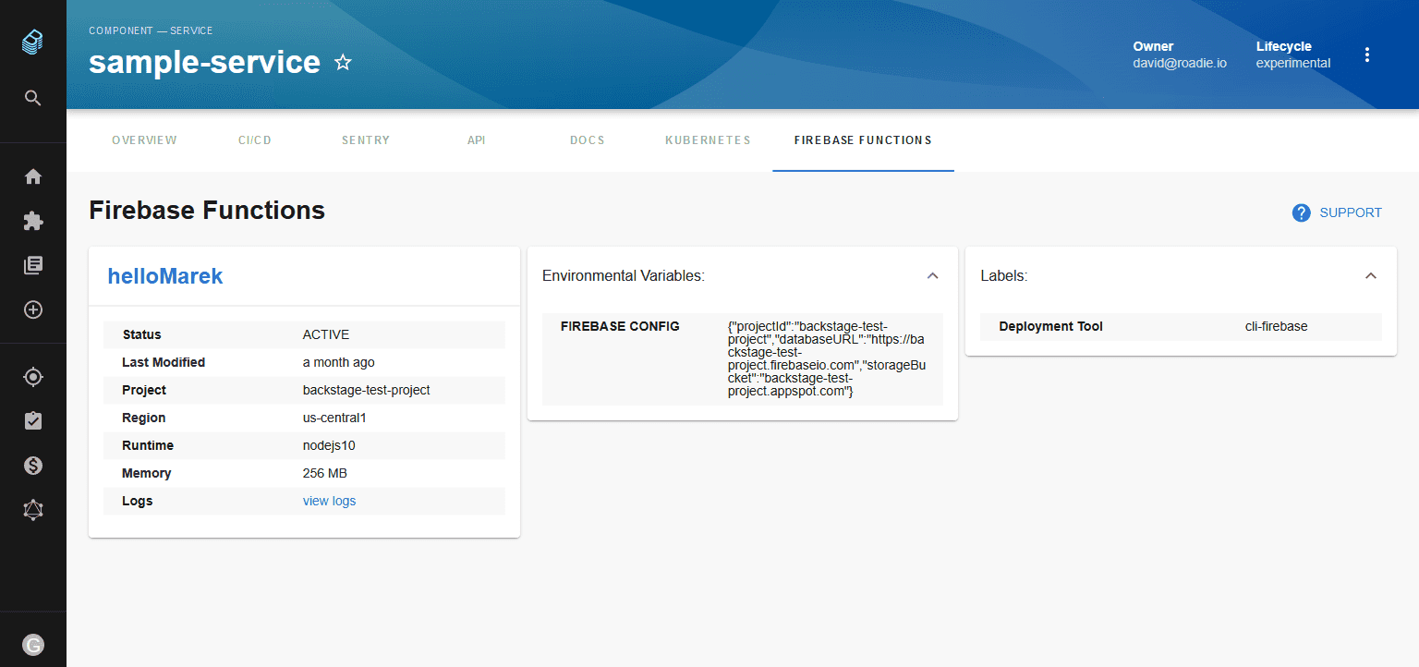
Task: Click the view logs link
Action: coord(329,501)
